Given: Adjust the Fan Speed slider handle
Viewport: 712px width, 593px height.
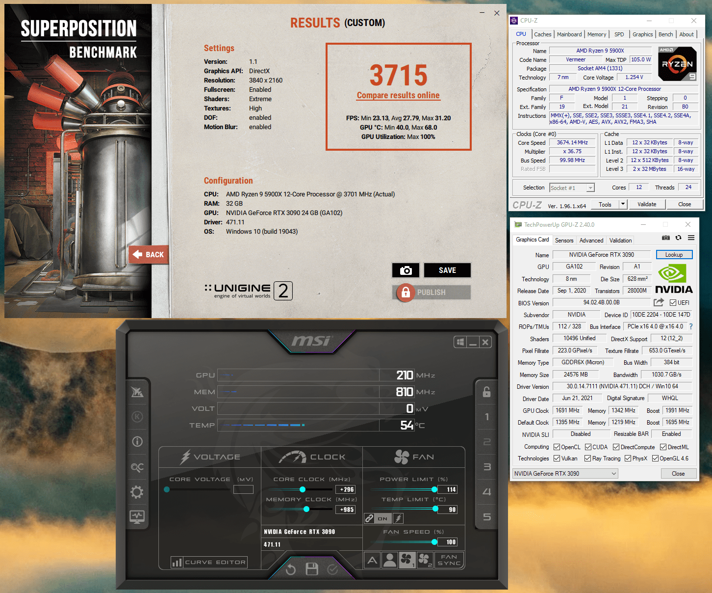Looking at the screenshot, I should point(434,542).
